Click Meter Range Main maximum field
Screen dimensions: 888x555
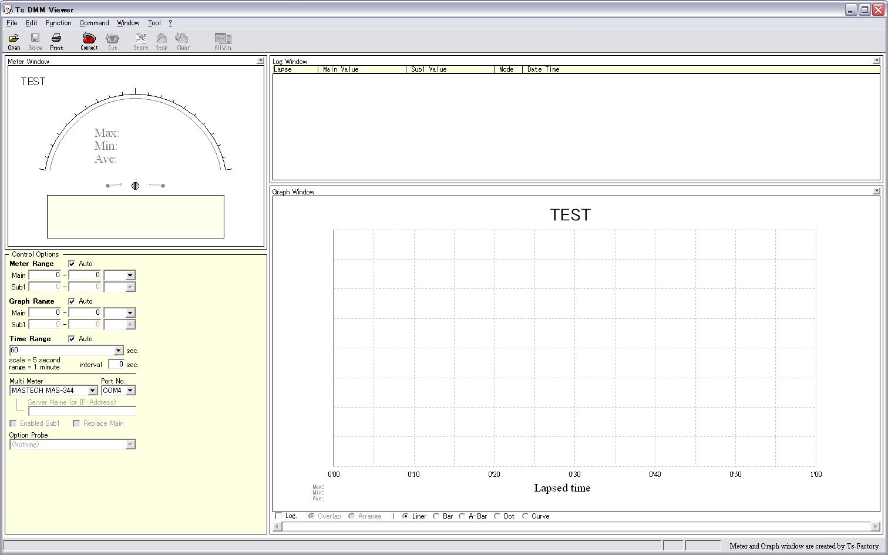(x=85, y=275)
